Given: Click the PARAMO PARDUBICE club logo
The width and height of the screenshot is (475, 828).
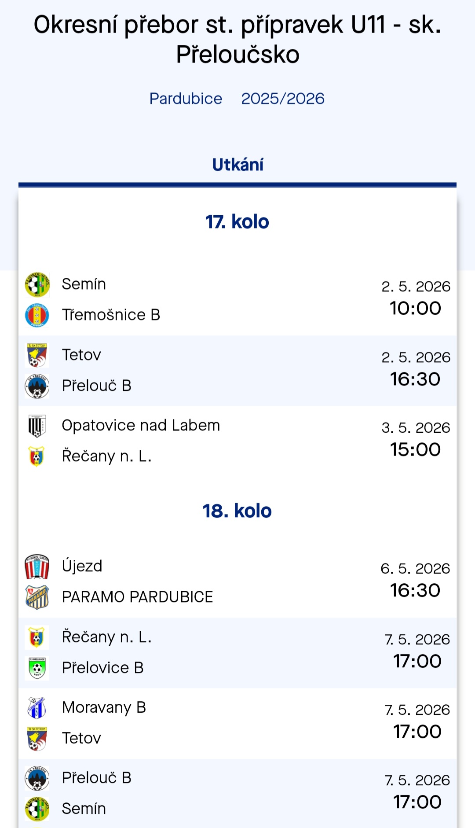Looking at the screenshot, I should tap(37, 597).
